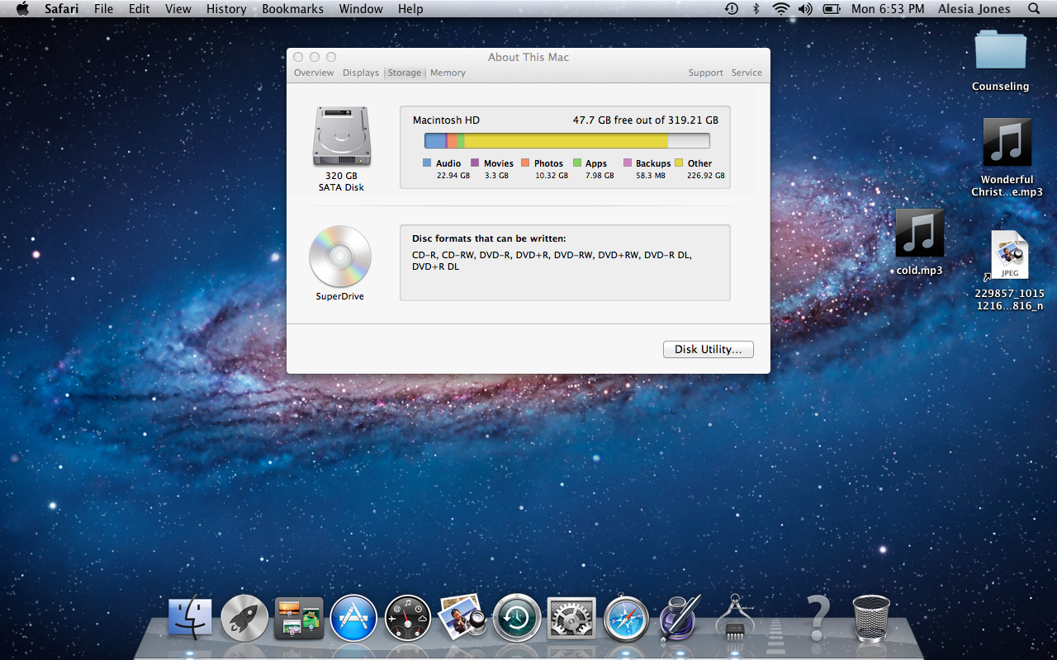Open Dashboard gauge icon in Dock
The width and height of the screenshot is (1057, 660).
pos(408,618)
